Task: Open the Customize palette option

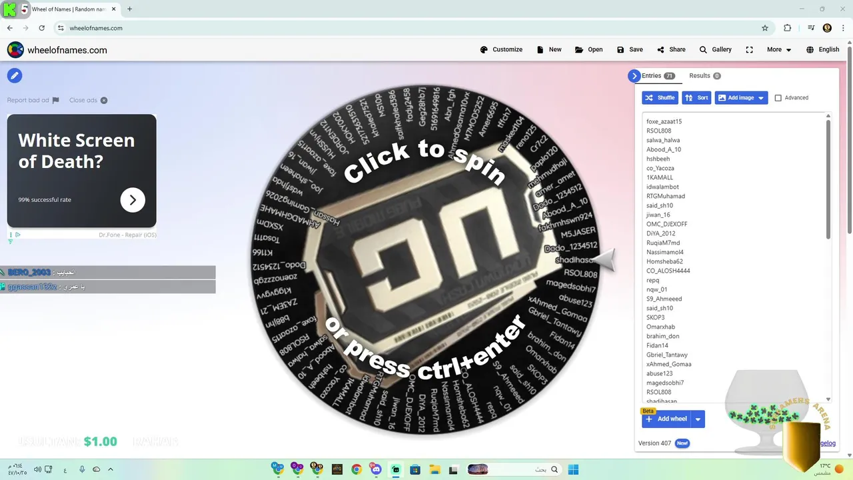Action: pyautogui.click(x=501, y=49)
